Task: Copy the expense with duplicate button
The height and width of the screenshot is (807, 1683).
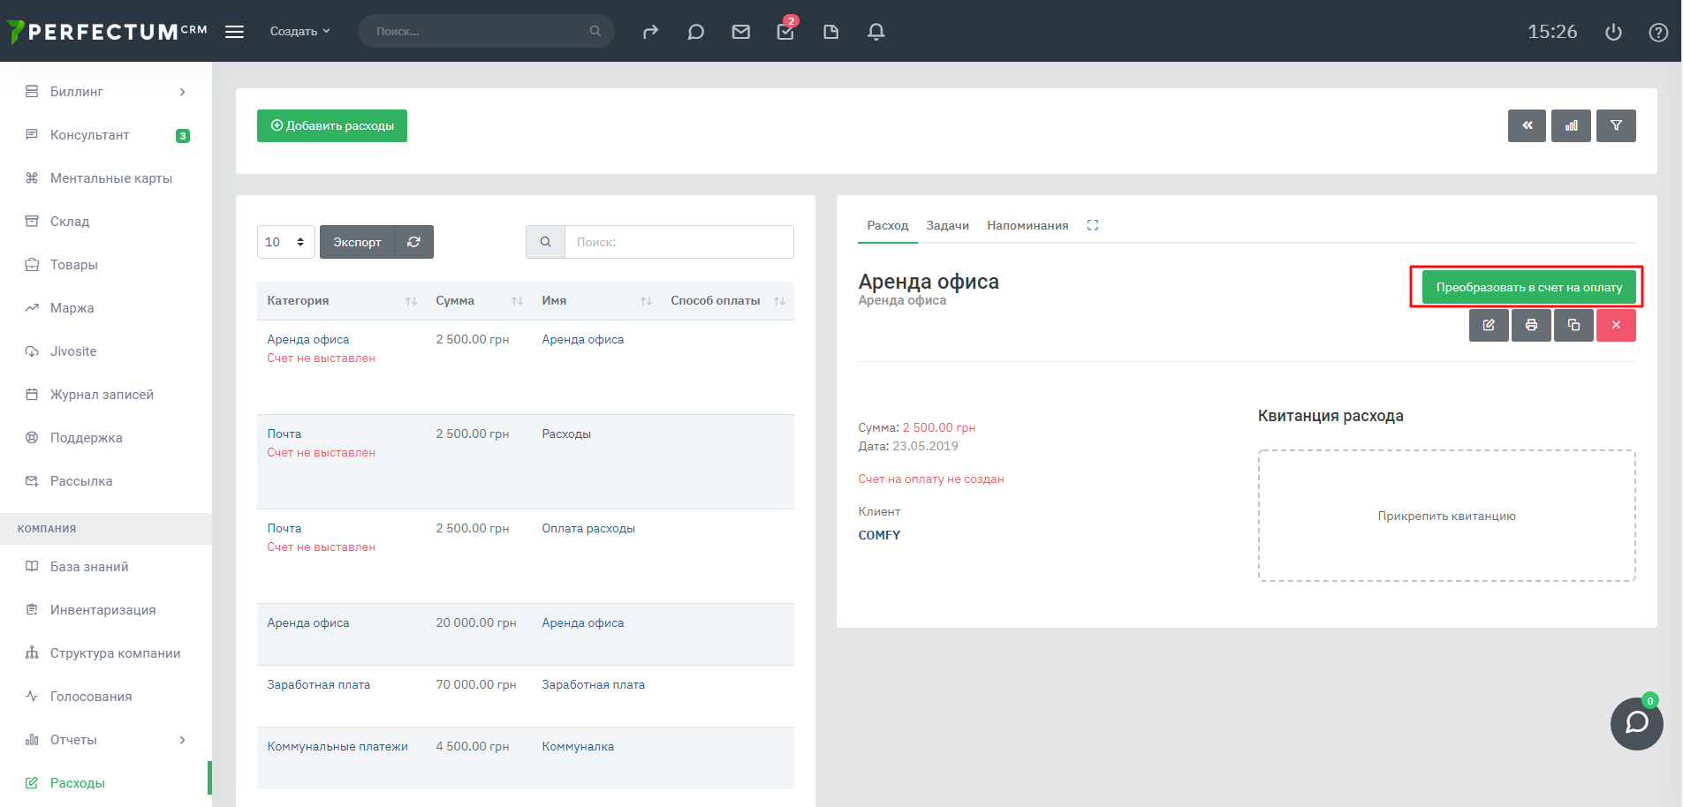Action: 1573,325
